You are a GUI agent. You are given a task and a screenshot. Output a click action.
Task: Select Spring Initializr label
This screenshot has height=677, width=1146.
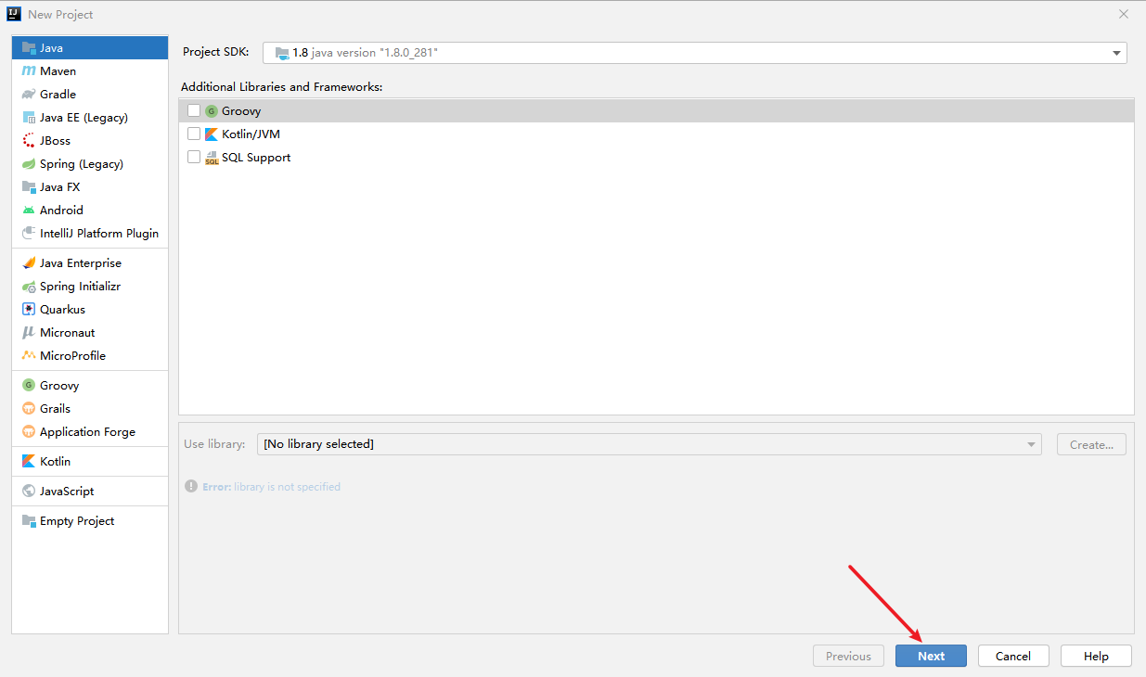tap(80, 286)
